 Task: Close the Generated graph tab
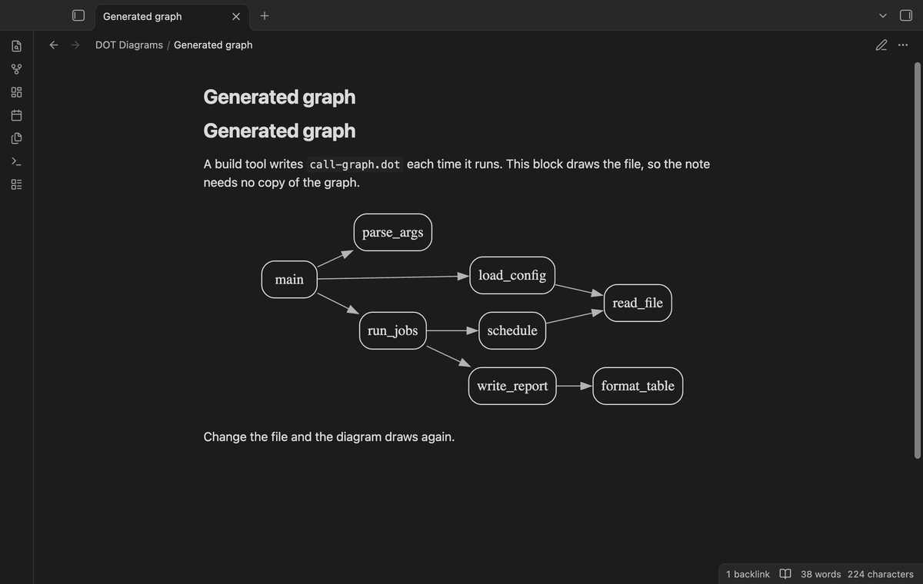[x=236, y=16]
